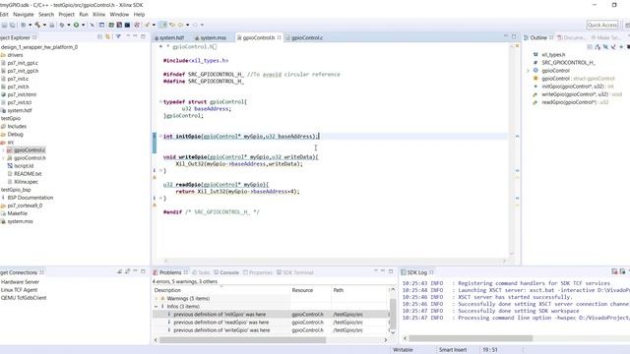Toggle Hide Non-Public Members in Outline
Viewport: 630px width, 354px height.
[x=621, y=47]
